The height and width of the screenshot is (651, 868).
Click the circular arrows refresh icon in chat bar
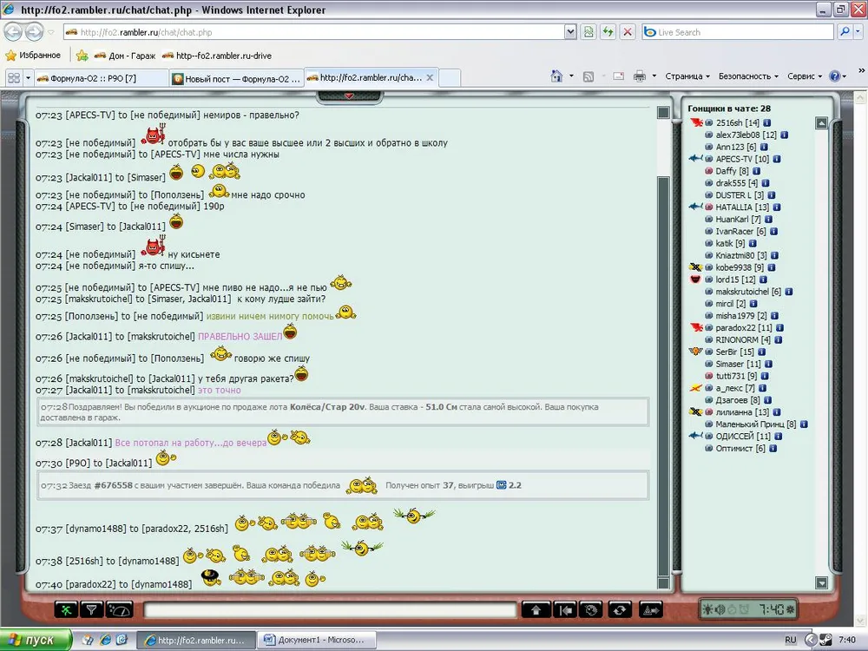619,610
